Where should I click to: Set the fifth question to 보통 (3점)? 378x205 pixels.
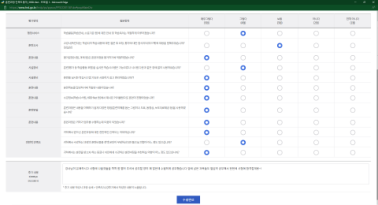[279, 78]
